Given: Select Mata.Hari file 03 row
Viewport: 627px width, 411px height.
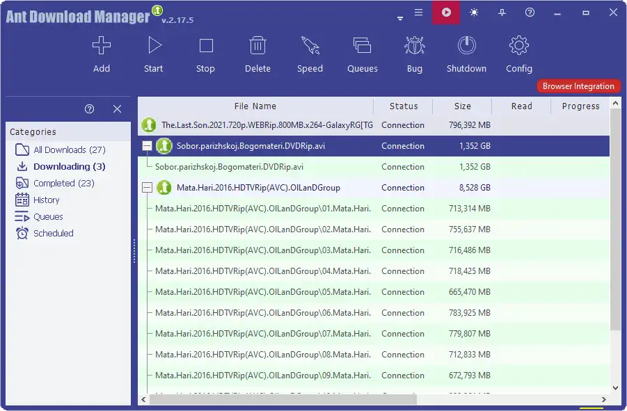Looking at the screenshot, I should pyautogui.click(x=374, y=250).
